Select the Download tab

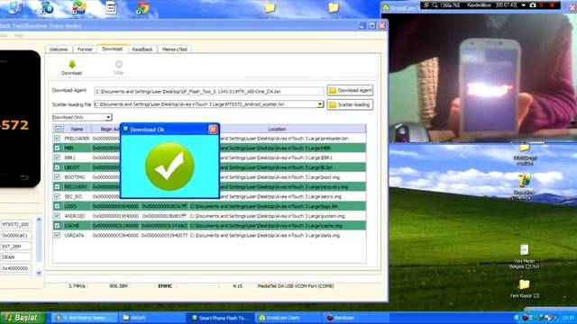112,49
